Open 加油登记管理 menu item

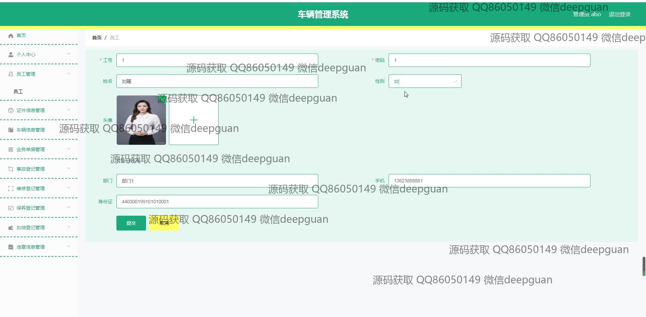(x=39, y=227)
